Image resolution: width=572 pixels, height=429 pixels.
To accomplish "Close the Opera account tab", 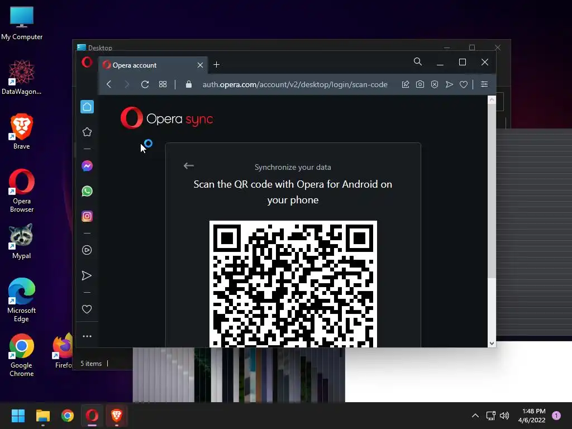I will pos(200,65).
